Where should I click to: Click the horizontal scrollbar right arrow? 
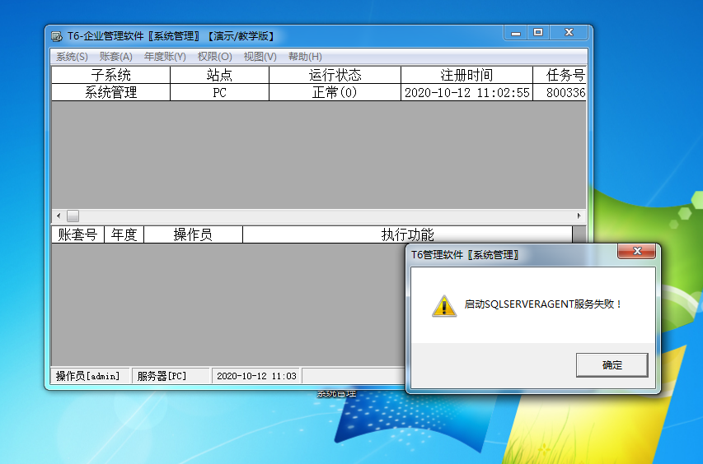click(579, 216)
